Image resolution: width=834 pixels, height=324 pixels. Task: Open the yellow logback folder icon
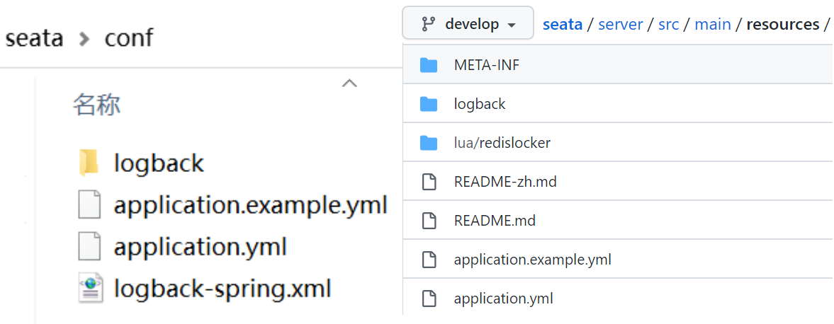click(89, 163)
